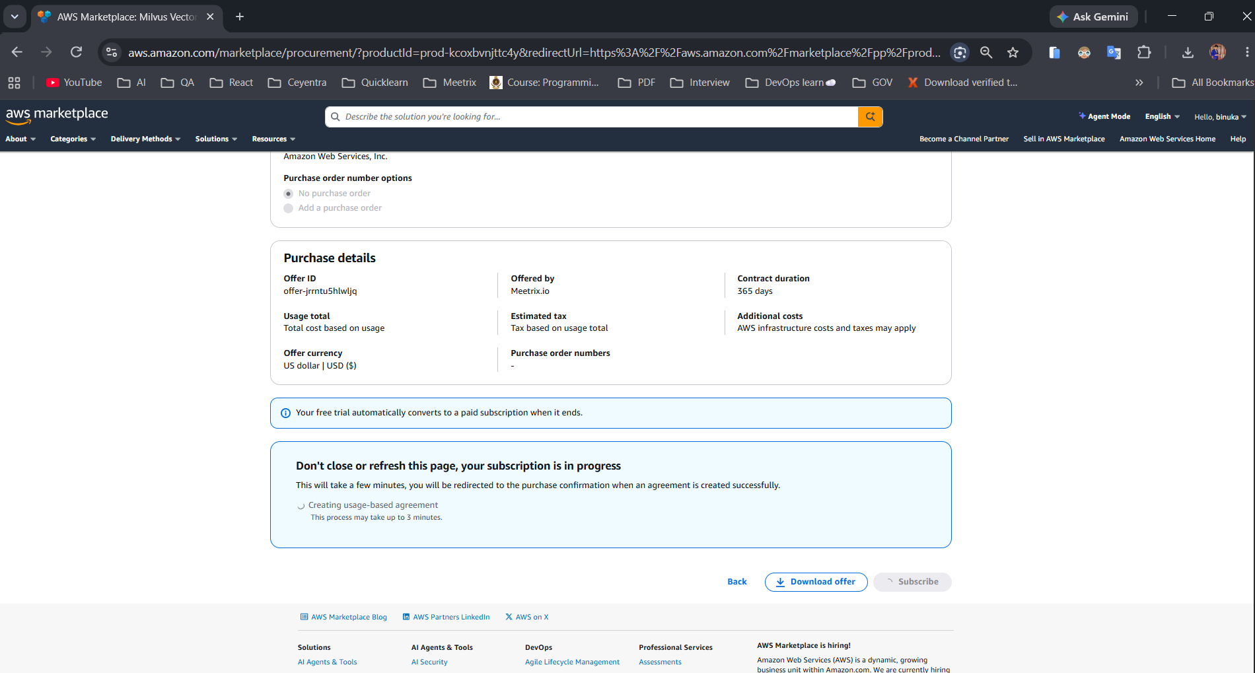This screenshot has width=1255, height=673.
Task: Open the Chrome three-dot menu
Action: point(1246,52)
